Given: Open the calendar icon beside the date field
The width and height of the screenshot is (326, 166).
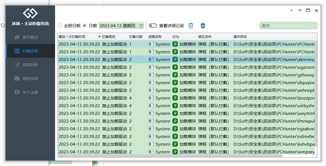Looking at the screenshot, I should pyautogui.click(x=141, y=25).
